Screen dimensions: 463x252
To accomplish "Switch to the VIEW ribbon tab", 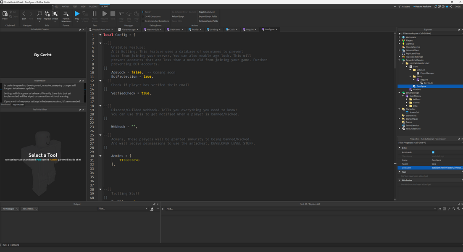I will pyautogui.click(x=83, y=6).
